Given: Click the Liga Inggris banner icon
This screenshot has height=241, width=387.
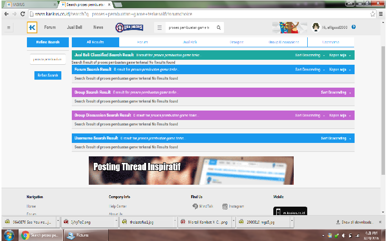Looking at the screenshot, I should [129, 27].
